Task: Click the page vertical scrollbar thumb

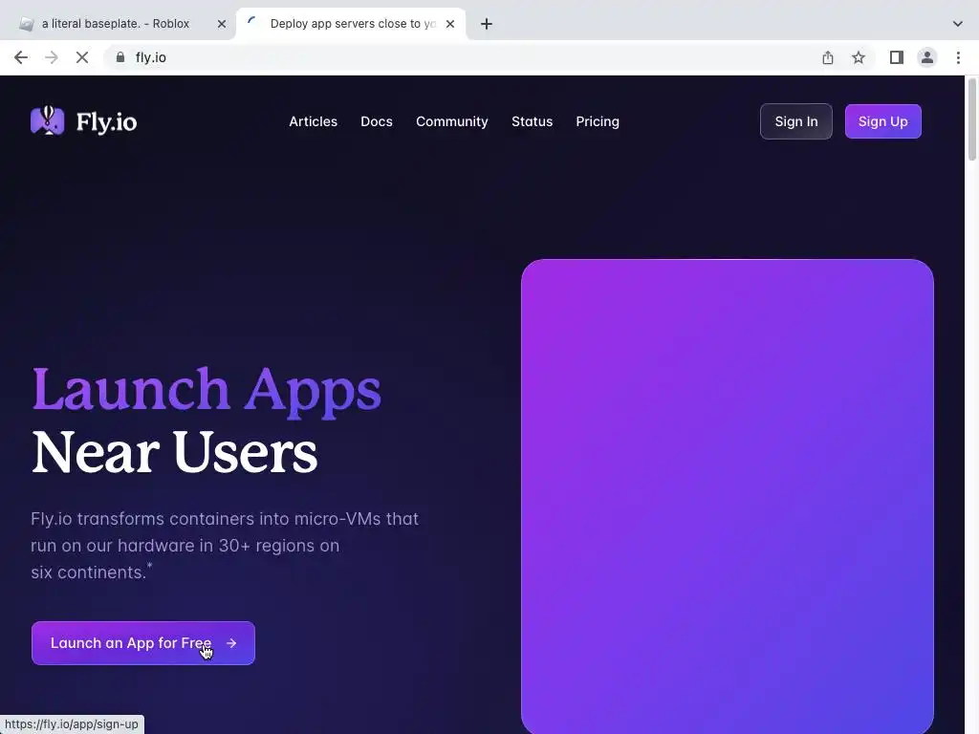Action: tap(971, 119)
